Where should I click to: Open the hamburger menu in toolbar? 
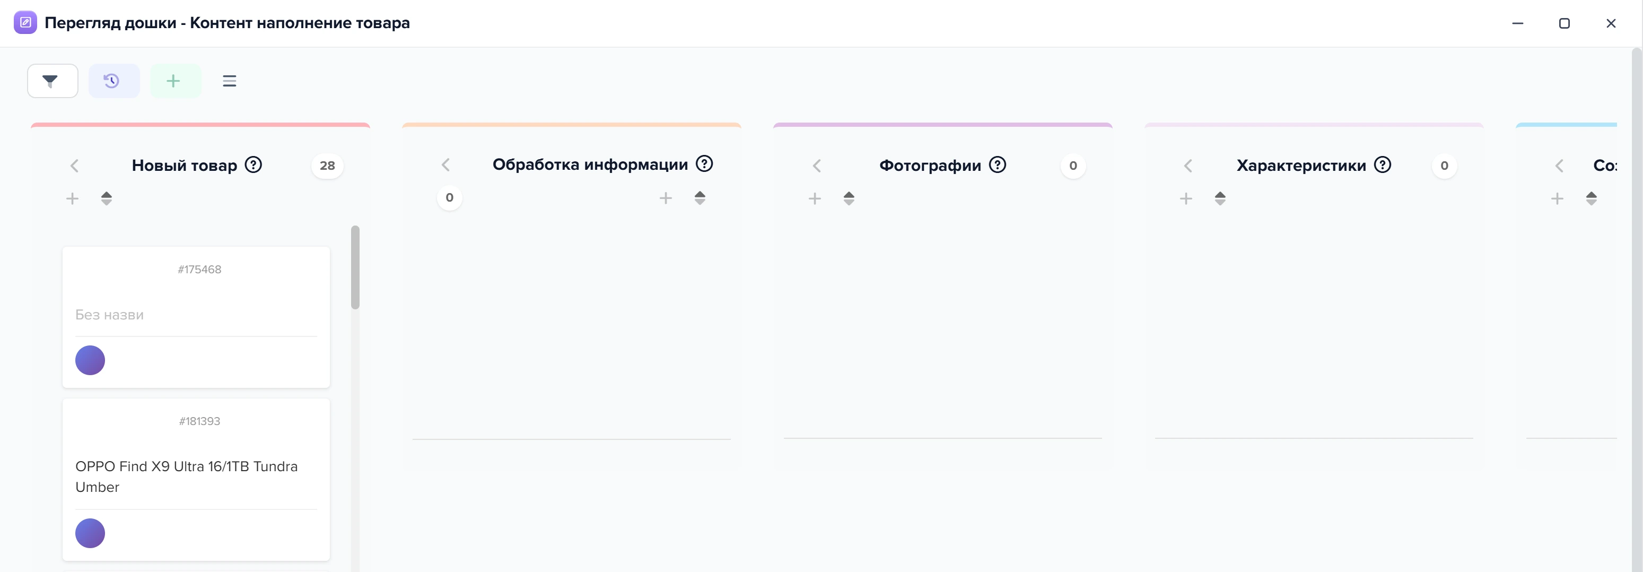230,81
